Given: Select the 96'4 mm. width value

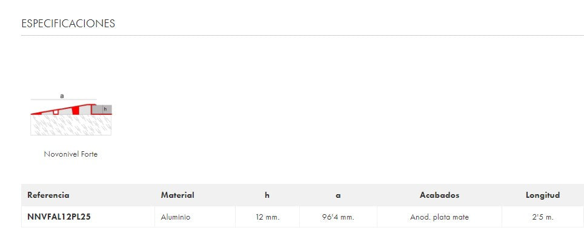Looking at the screenshot, I should (338, 217).
